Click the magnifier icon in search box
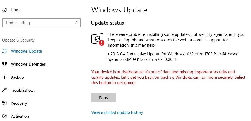The width and height of the screenshot is (251, 121). coord(77,23)
